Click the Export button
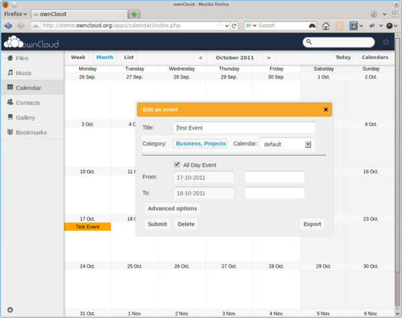Viewport: 402px width, 318px height. [x=312, y=224]
